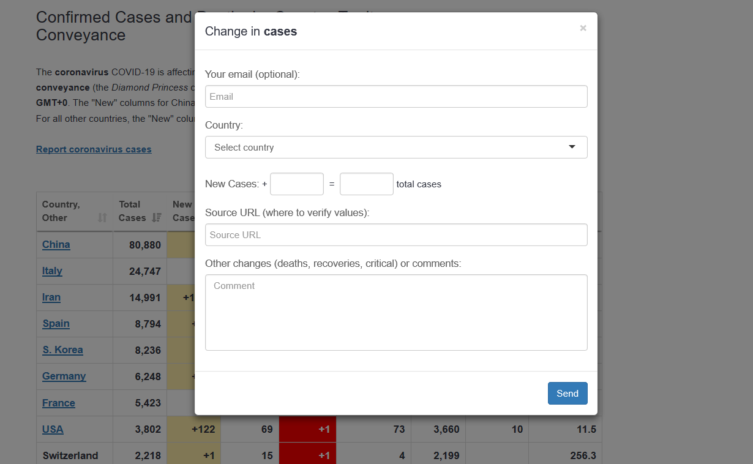This screenshot has width=753, height=464.
Task: Open the S. Korea link
Action: pos(62,350)
